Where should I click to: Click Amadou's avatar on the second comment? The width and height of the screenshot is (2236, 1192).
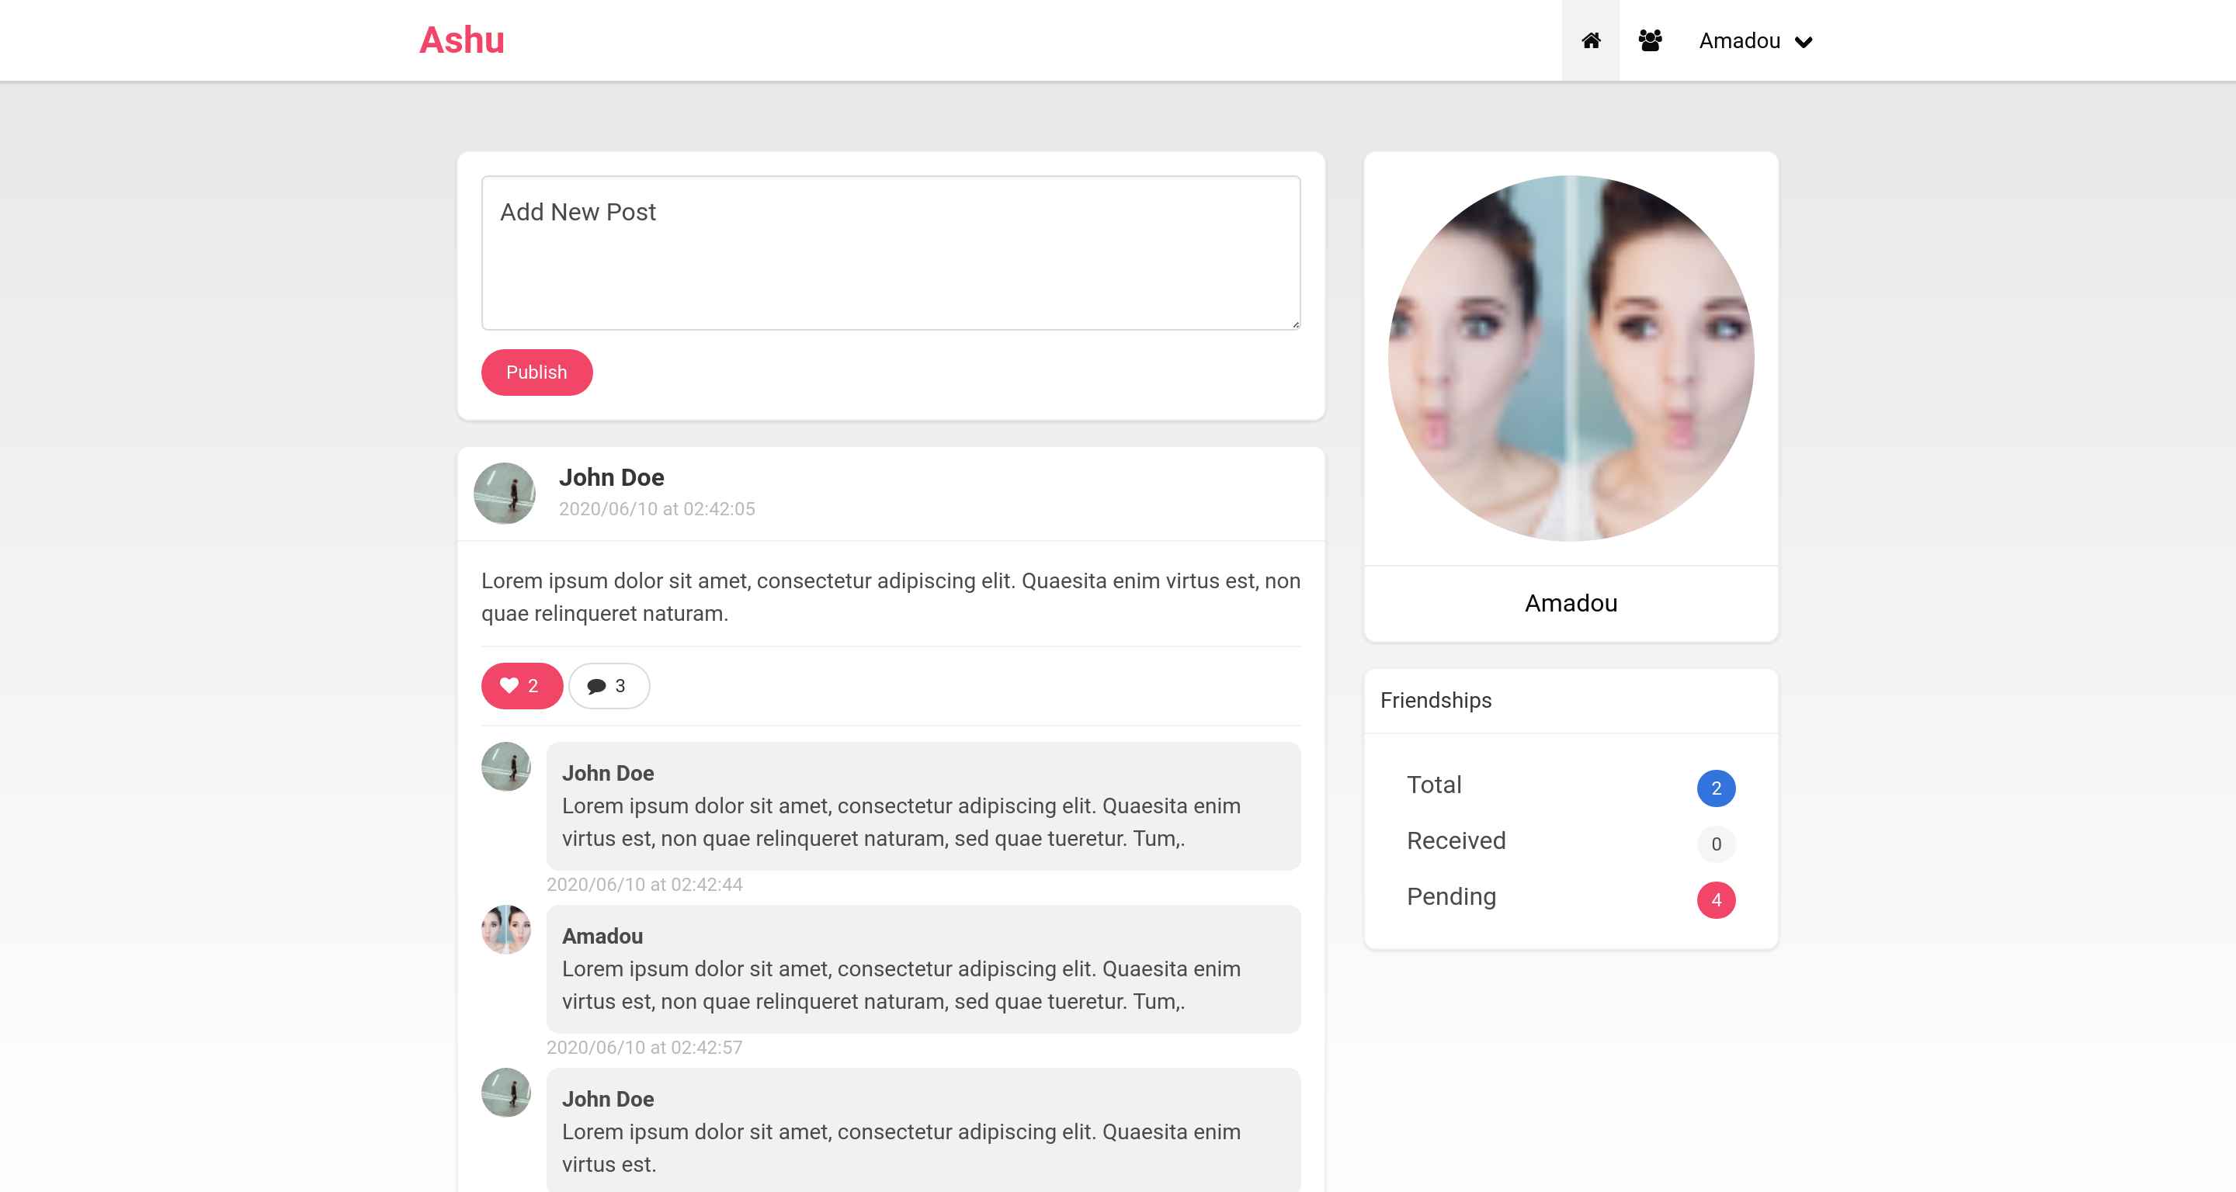click(x=506, y=929)
